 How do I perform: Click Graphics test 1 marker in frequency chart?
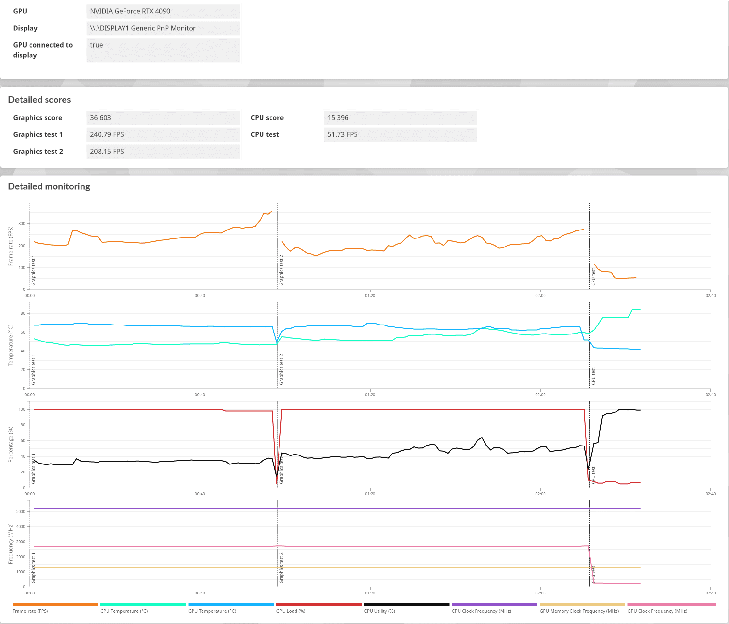[x=34, y=568]
